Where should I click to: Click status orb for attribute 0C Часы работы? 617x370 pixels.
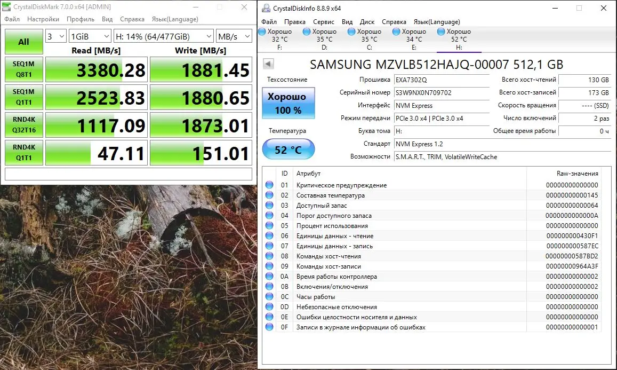pos(269,297)
